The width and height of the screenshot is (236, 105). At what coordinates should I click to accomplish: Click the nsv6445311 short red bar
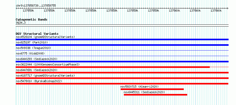(155, 95)
